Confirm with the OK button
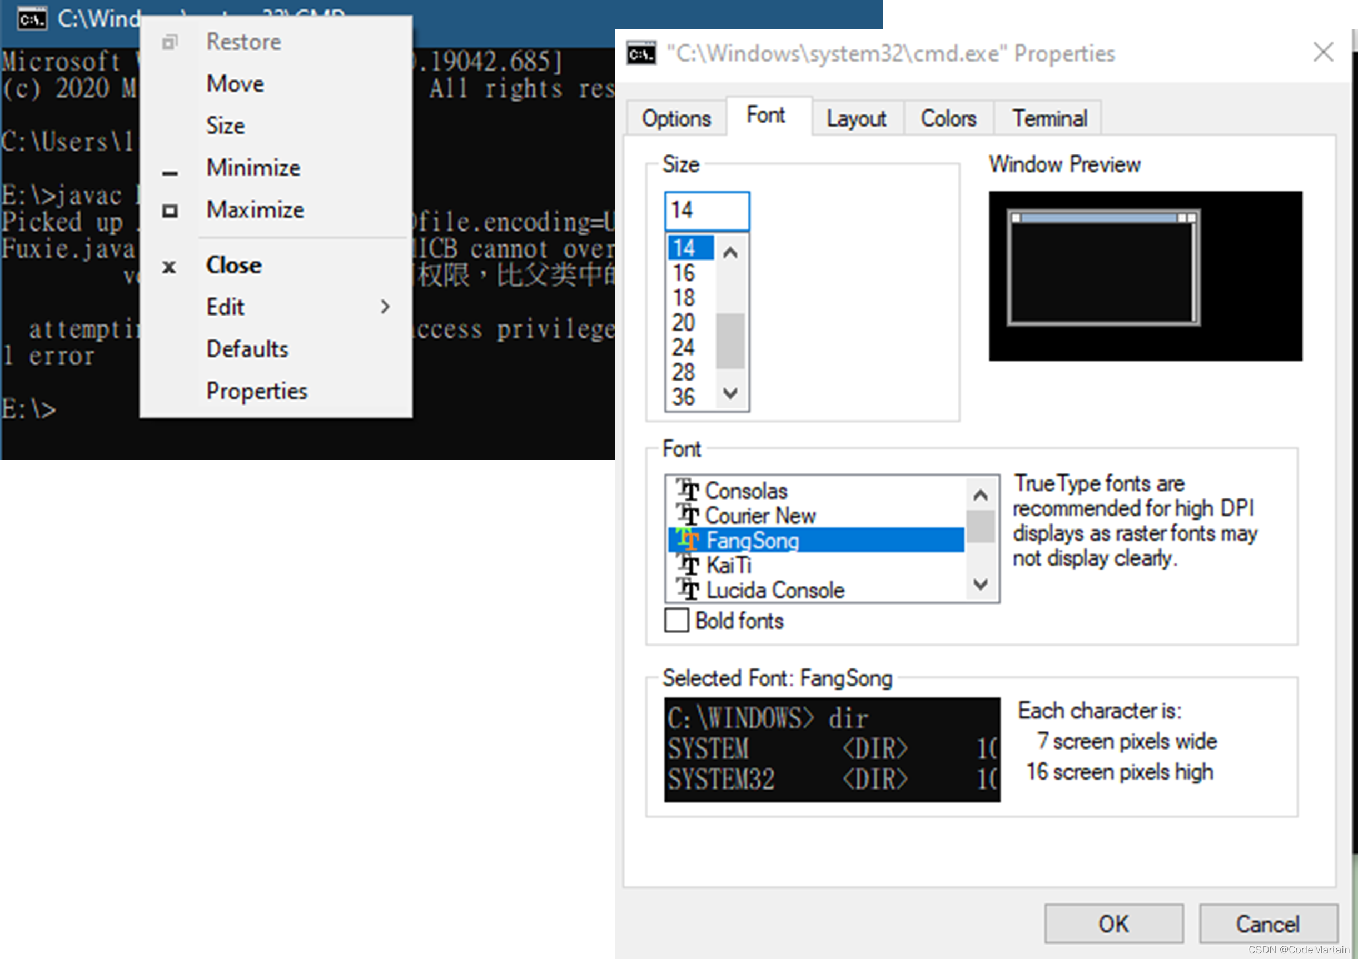The height and width of the screenshot is (959, 1358). [x=1114, y=923]
